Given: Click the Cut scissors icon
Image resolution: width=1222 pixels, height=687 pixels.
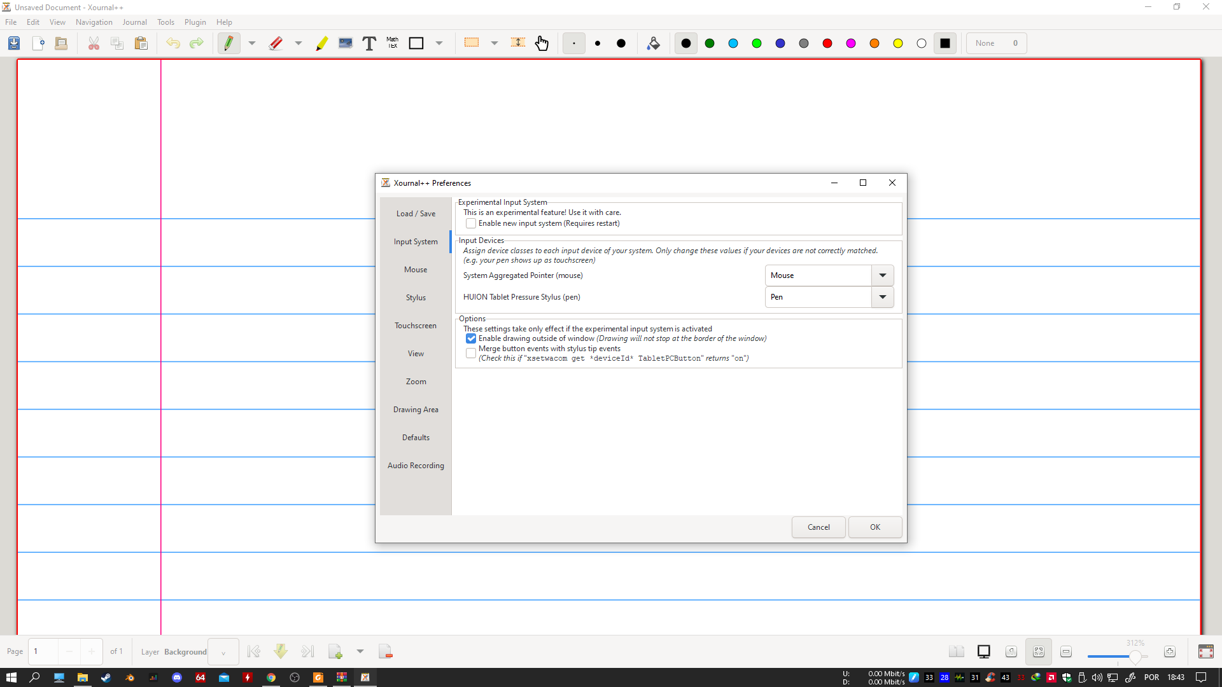Looking at the screenshot, I should pos(94,43).
